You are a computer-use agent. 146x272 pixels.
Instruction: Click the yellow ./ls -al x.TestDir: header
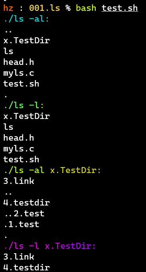[x=52, y=170]
